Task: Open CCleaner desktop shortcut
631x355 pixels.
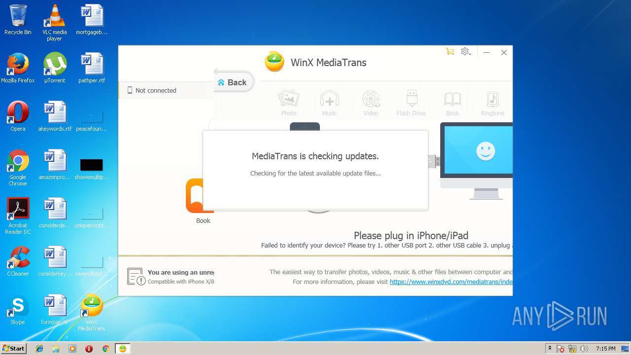Action: point(18,262)
